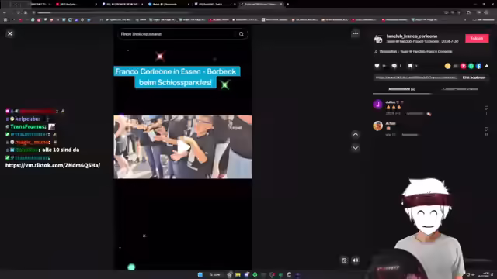Image resolution: width=497 pixels, height=279 pixels.
Task: Open comments via the speech bubble icon
Action: (394, 66)
